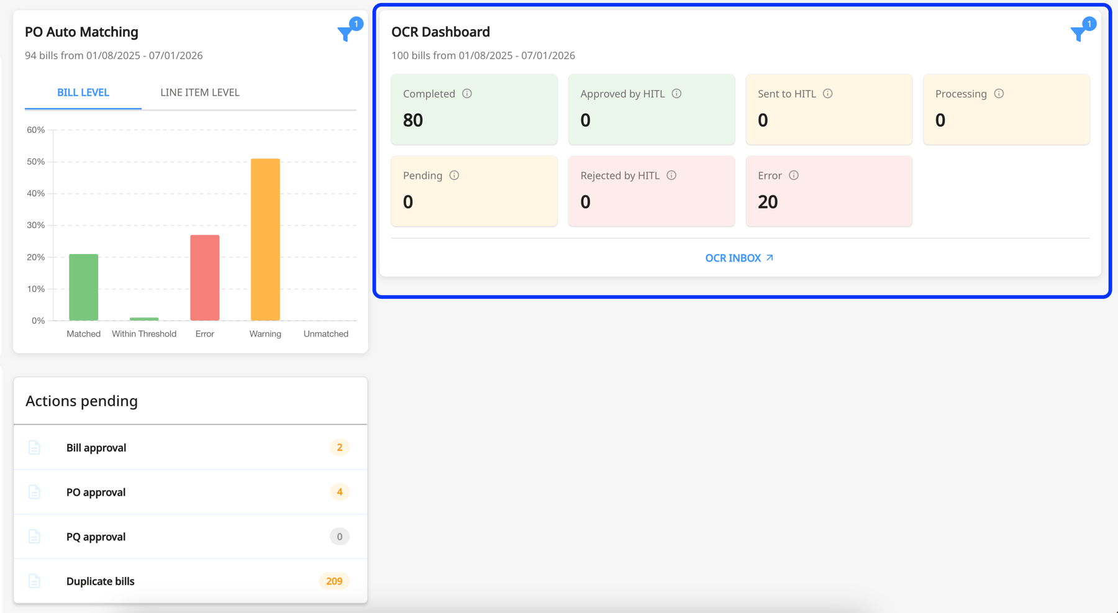Select the BILL LEVEL tab
Screen dimensions: 1118x613
click(83, 92)
